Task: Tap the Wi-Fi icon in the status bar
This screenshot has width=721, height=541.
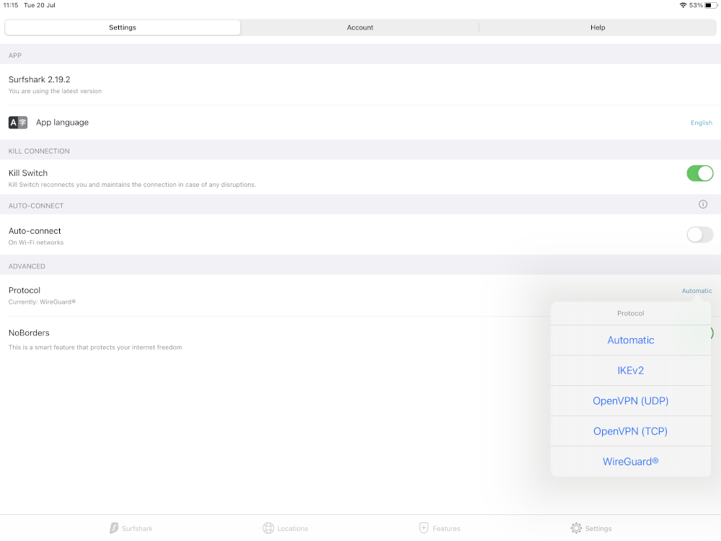Action: [x=684, y=5]
